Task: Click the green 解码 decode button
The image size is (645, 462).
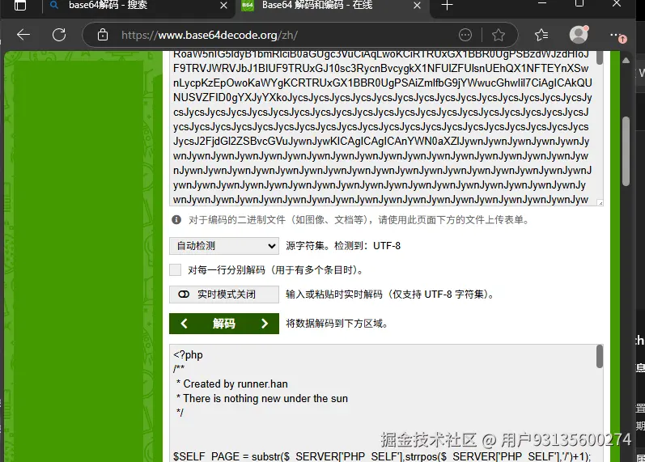Action: pos(224,324)
